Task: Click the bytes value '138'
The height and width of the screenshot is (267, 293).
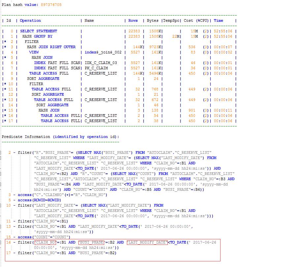Action: 155,110
